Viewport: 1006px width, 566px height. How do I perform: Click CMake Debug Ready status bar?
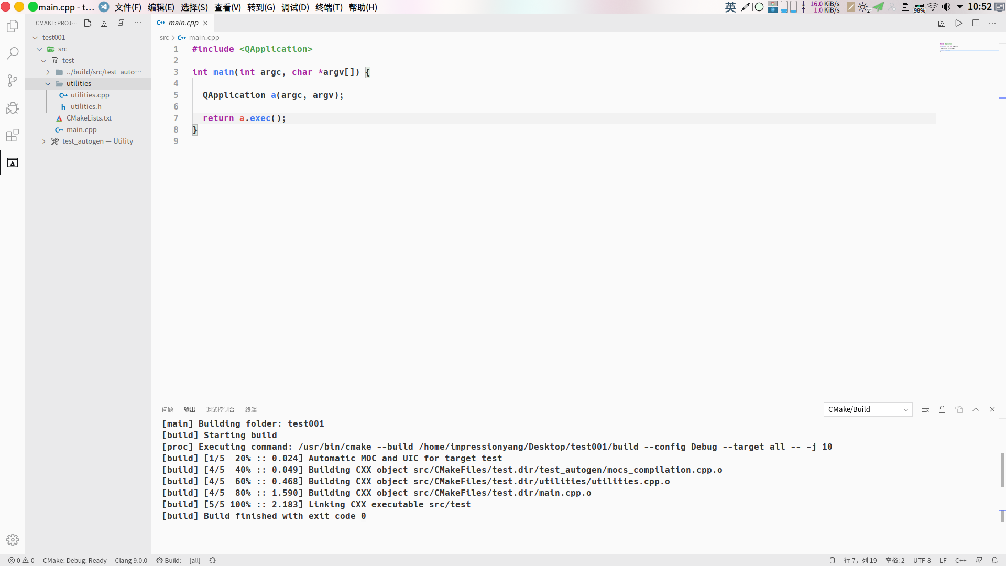74,560
